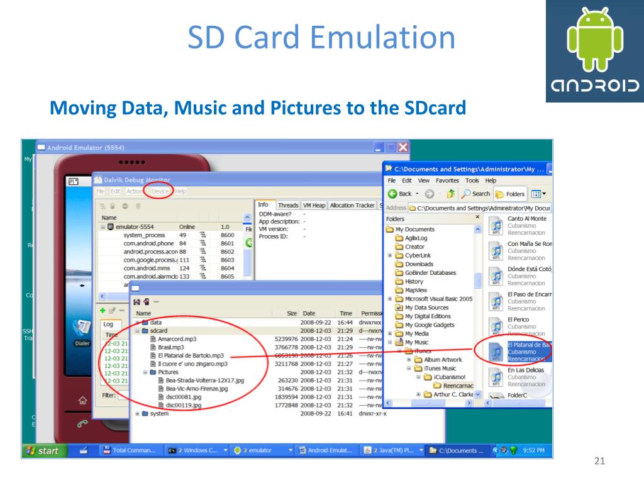Collapse the emulator-5554 device node
Viewport: 644px width, 483px height.
(x=103, y=226)
